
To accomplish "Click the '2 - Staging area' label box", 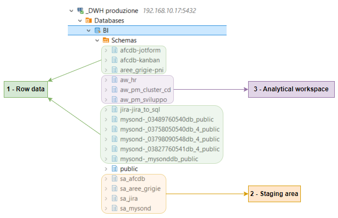I will click(x=273, y=193).
